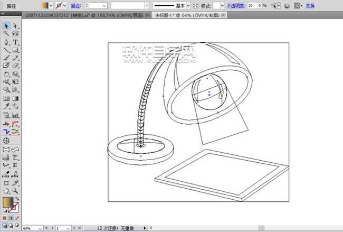
Task: Switch to the 20071123204337212 document tab
Action: (x=47, y=16)
